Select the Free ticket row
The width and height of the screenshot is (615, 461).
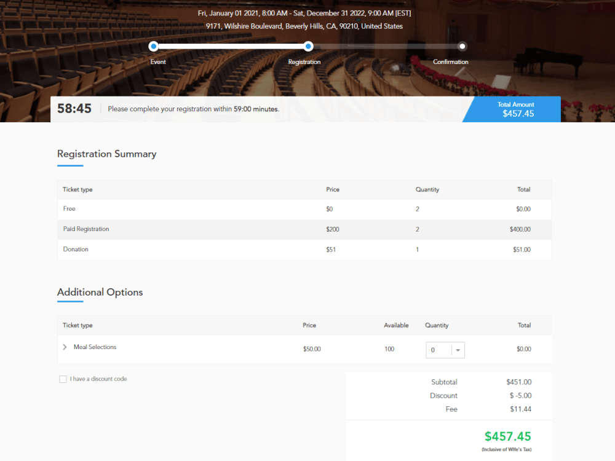coord(304,209)
